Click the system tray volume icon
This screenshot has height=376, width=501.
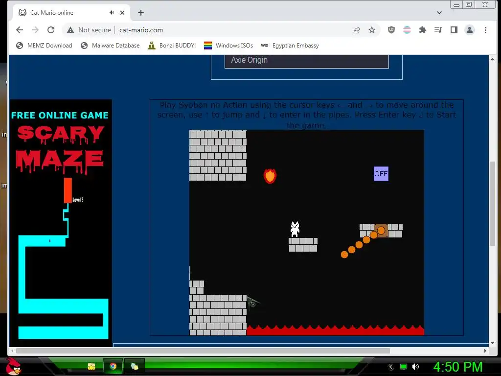pos(415,367)
